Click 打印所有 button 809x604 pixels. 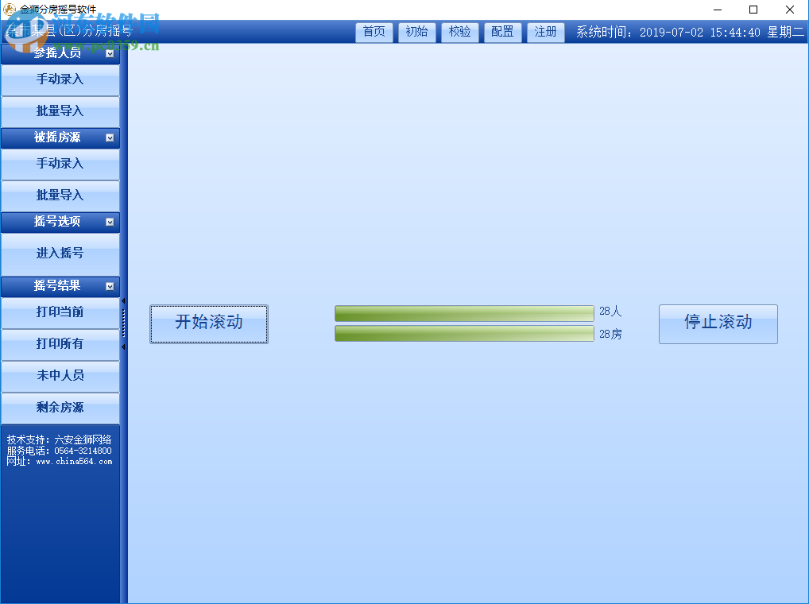coord(60,345)
